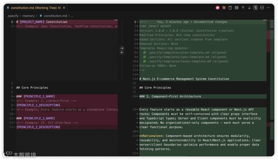
Task: Close the constitution.md Working Tree tab
Action: (64, 8)
